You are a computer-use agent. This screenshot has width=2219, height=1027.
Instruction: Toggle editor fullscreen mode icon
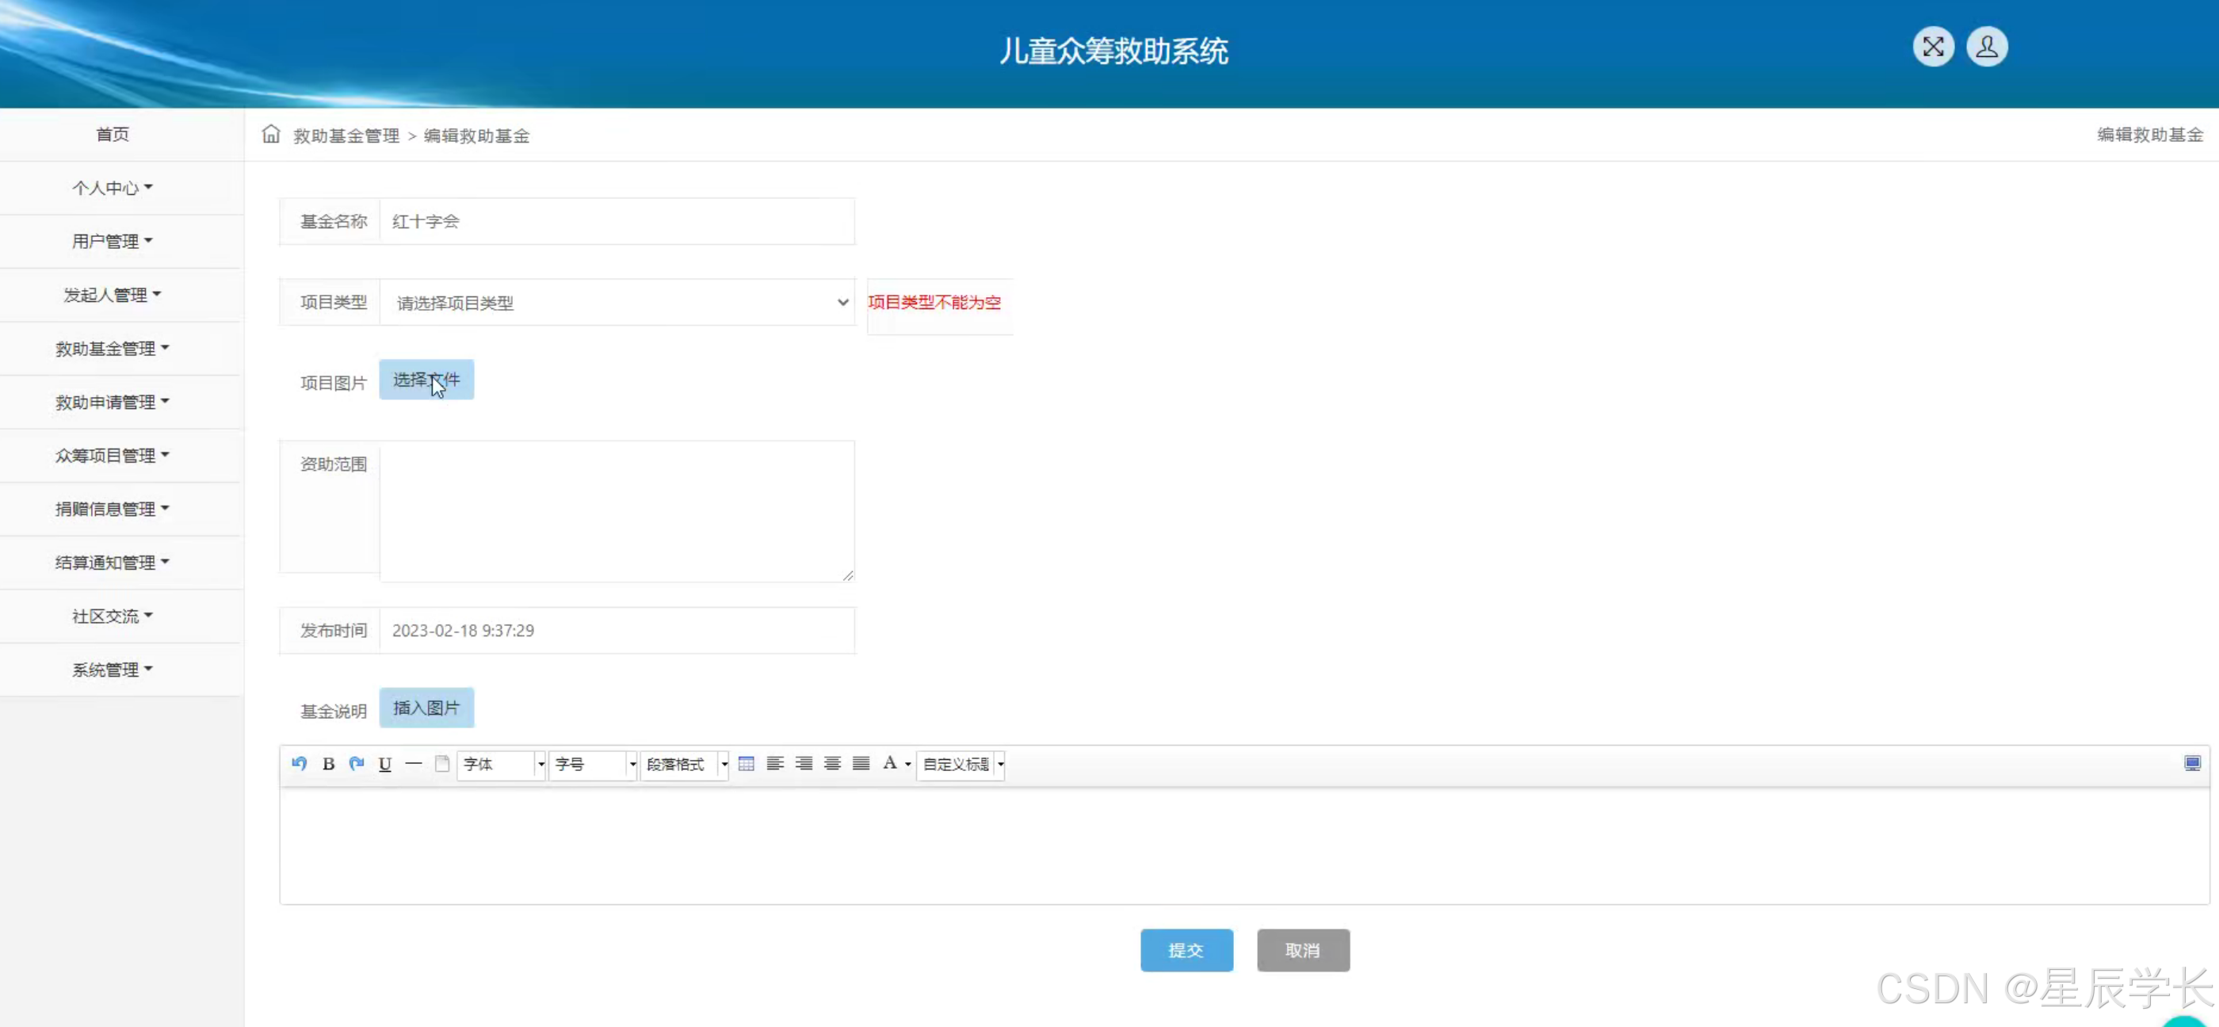click(x=2192, y=763)
